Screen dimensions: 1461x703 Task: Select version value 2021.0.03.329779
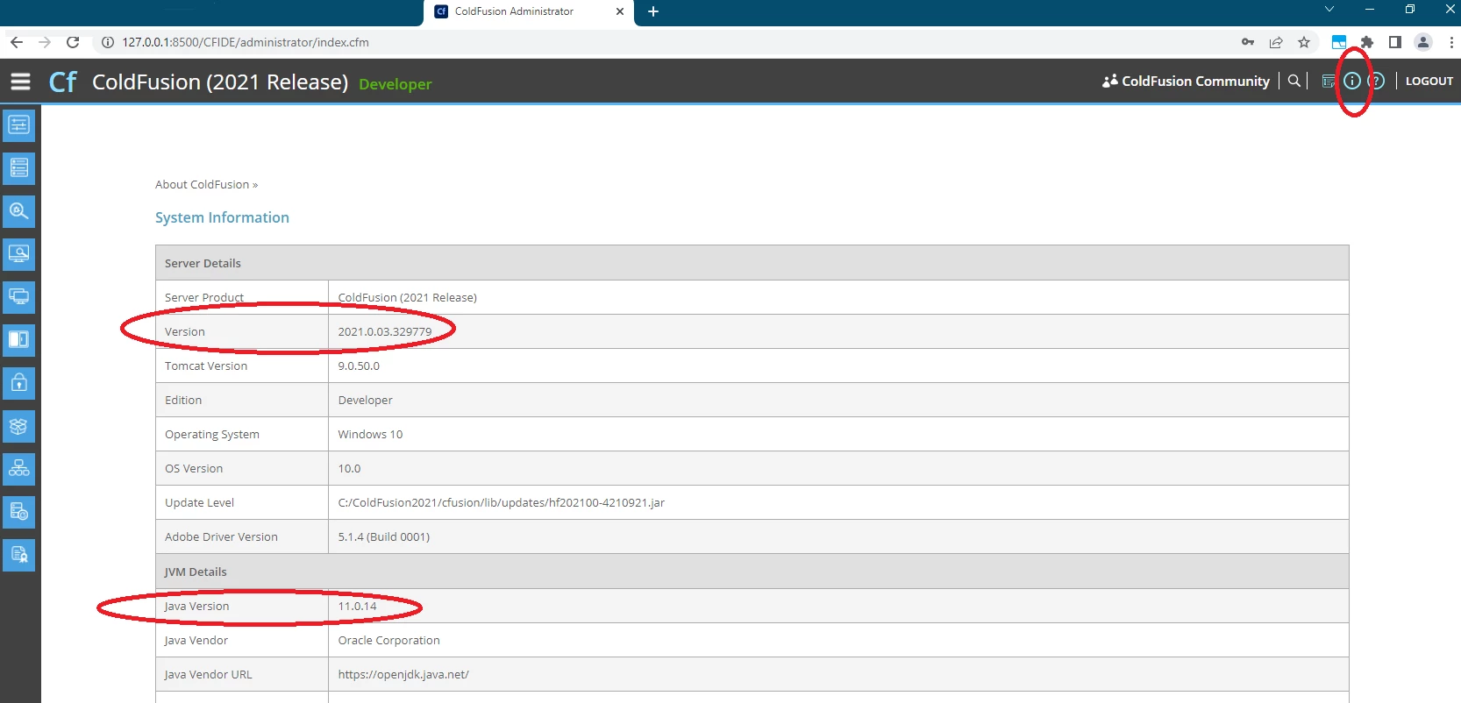pos(385,331)
